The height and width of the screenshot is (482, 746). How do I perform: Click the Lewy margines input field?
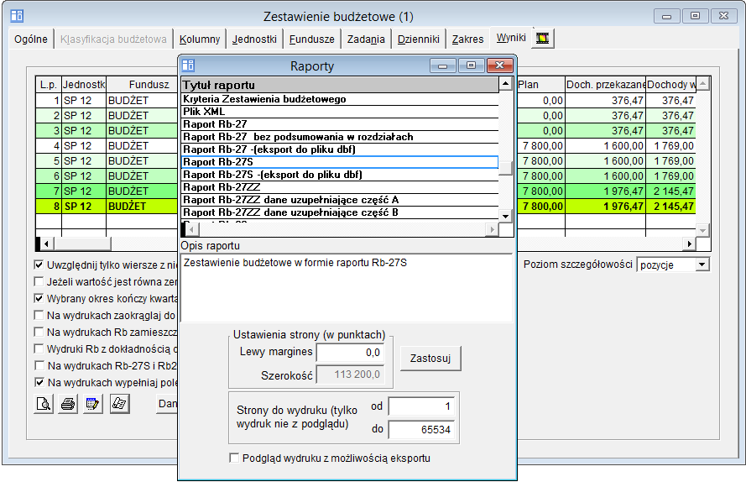point(350,353)
